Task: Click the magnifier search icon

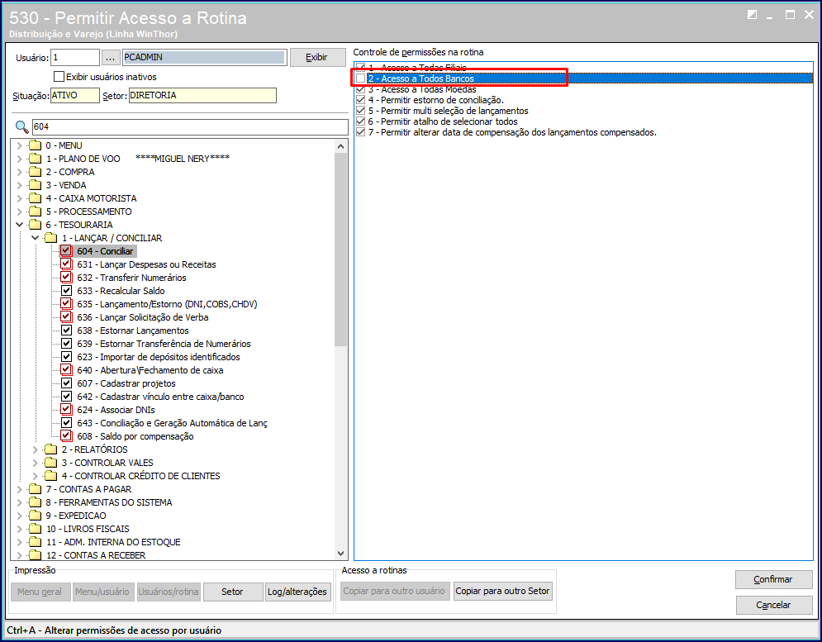Action: pos(21,126)
